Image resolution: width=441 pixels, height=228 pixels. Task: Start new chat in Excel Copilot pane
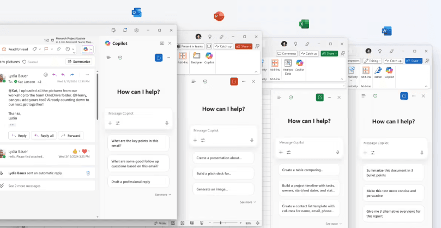coord(320,98)
